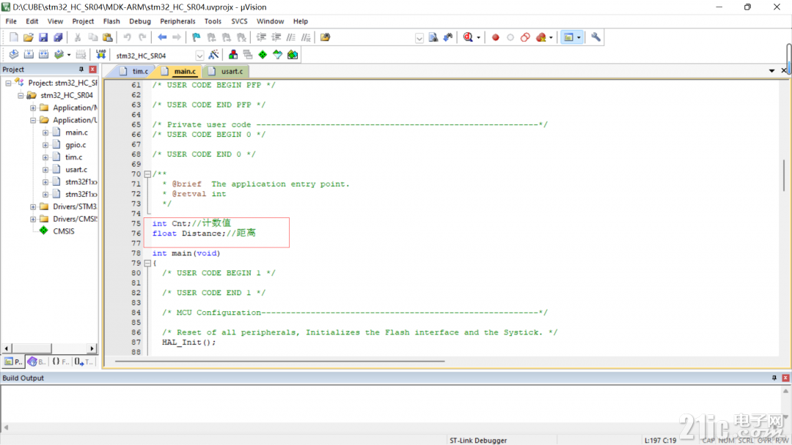Kill all breakpoints icon
This screenshot has width=792, height=445.
pos(541,37)
